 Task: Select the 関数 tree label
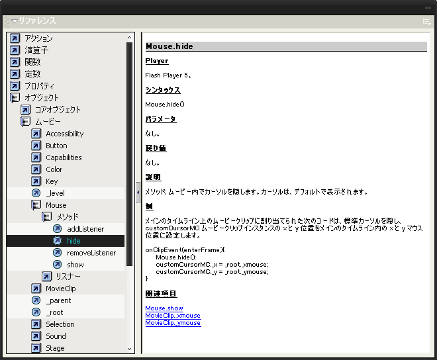click(32, 62)
